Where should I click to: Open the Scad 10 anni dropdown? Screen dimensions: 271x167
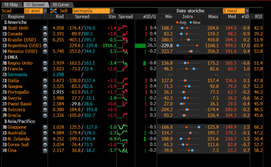(35, 11)
